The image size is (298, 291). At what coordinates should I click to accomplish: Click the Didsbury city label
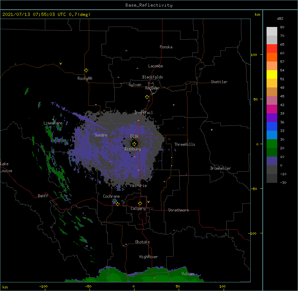point(133,149)
